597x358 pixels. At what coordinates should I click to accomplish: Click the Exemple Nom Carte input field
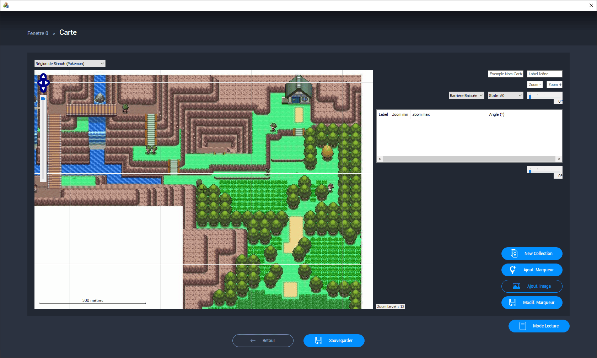[x=505, y=74]
